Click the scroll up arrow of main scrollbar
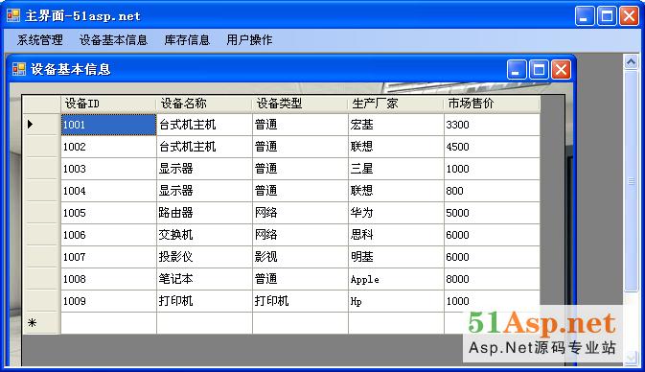 pos(631,62)
